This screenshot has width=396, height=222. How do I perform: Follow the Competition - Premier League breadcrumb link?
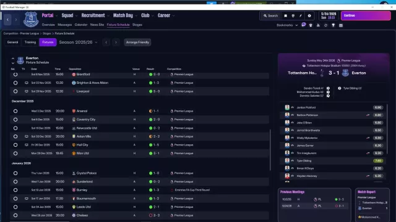(21, 33)
